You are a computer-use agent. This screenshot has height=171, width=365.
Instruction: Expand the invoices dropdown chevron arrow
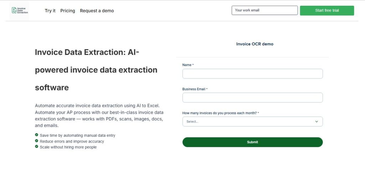317,121
